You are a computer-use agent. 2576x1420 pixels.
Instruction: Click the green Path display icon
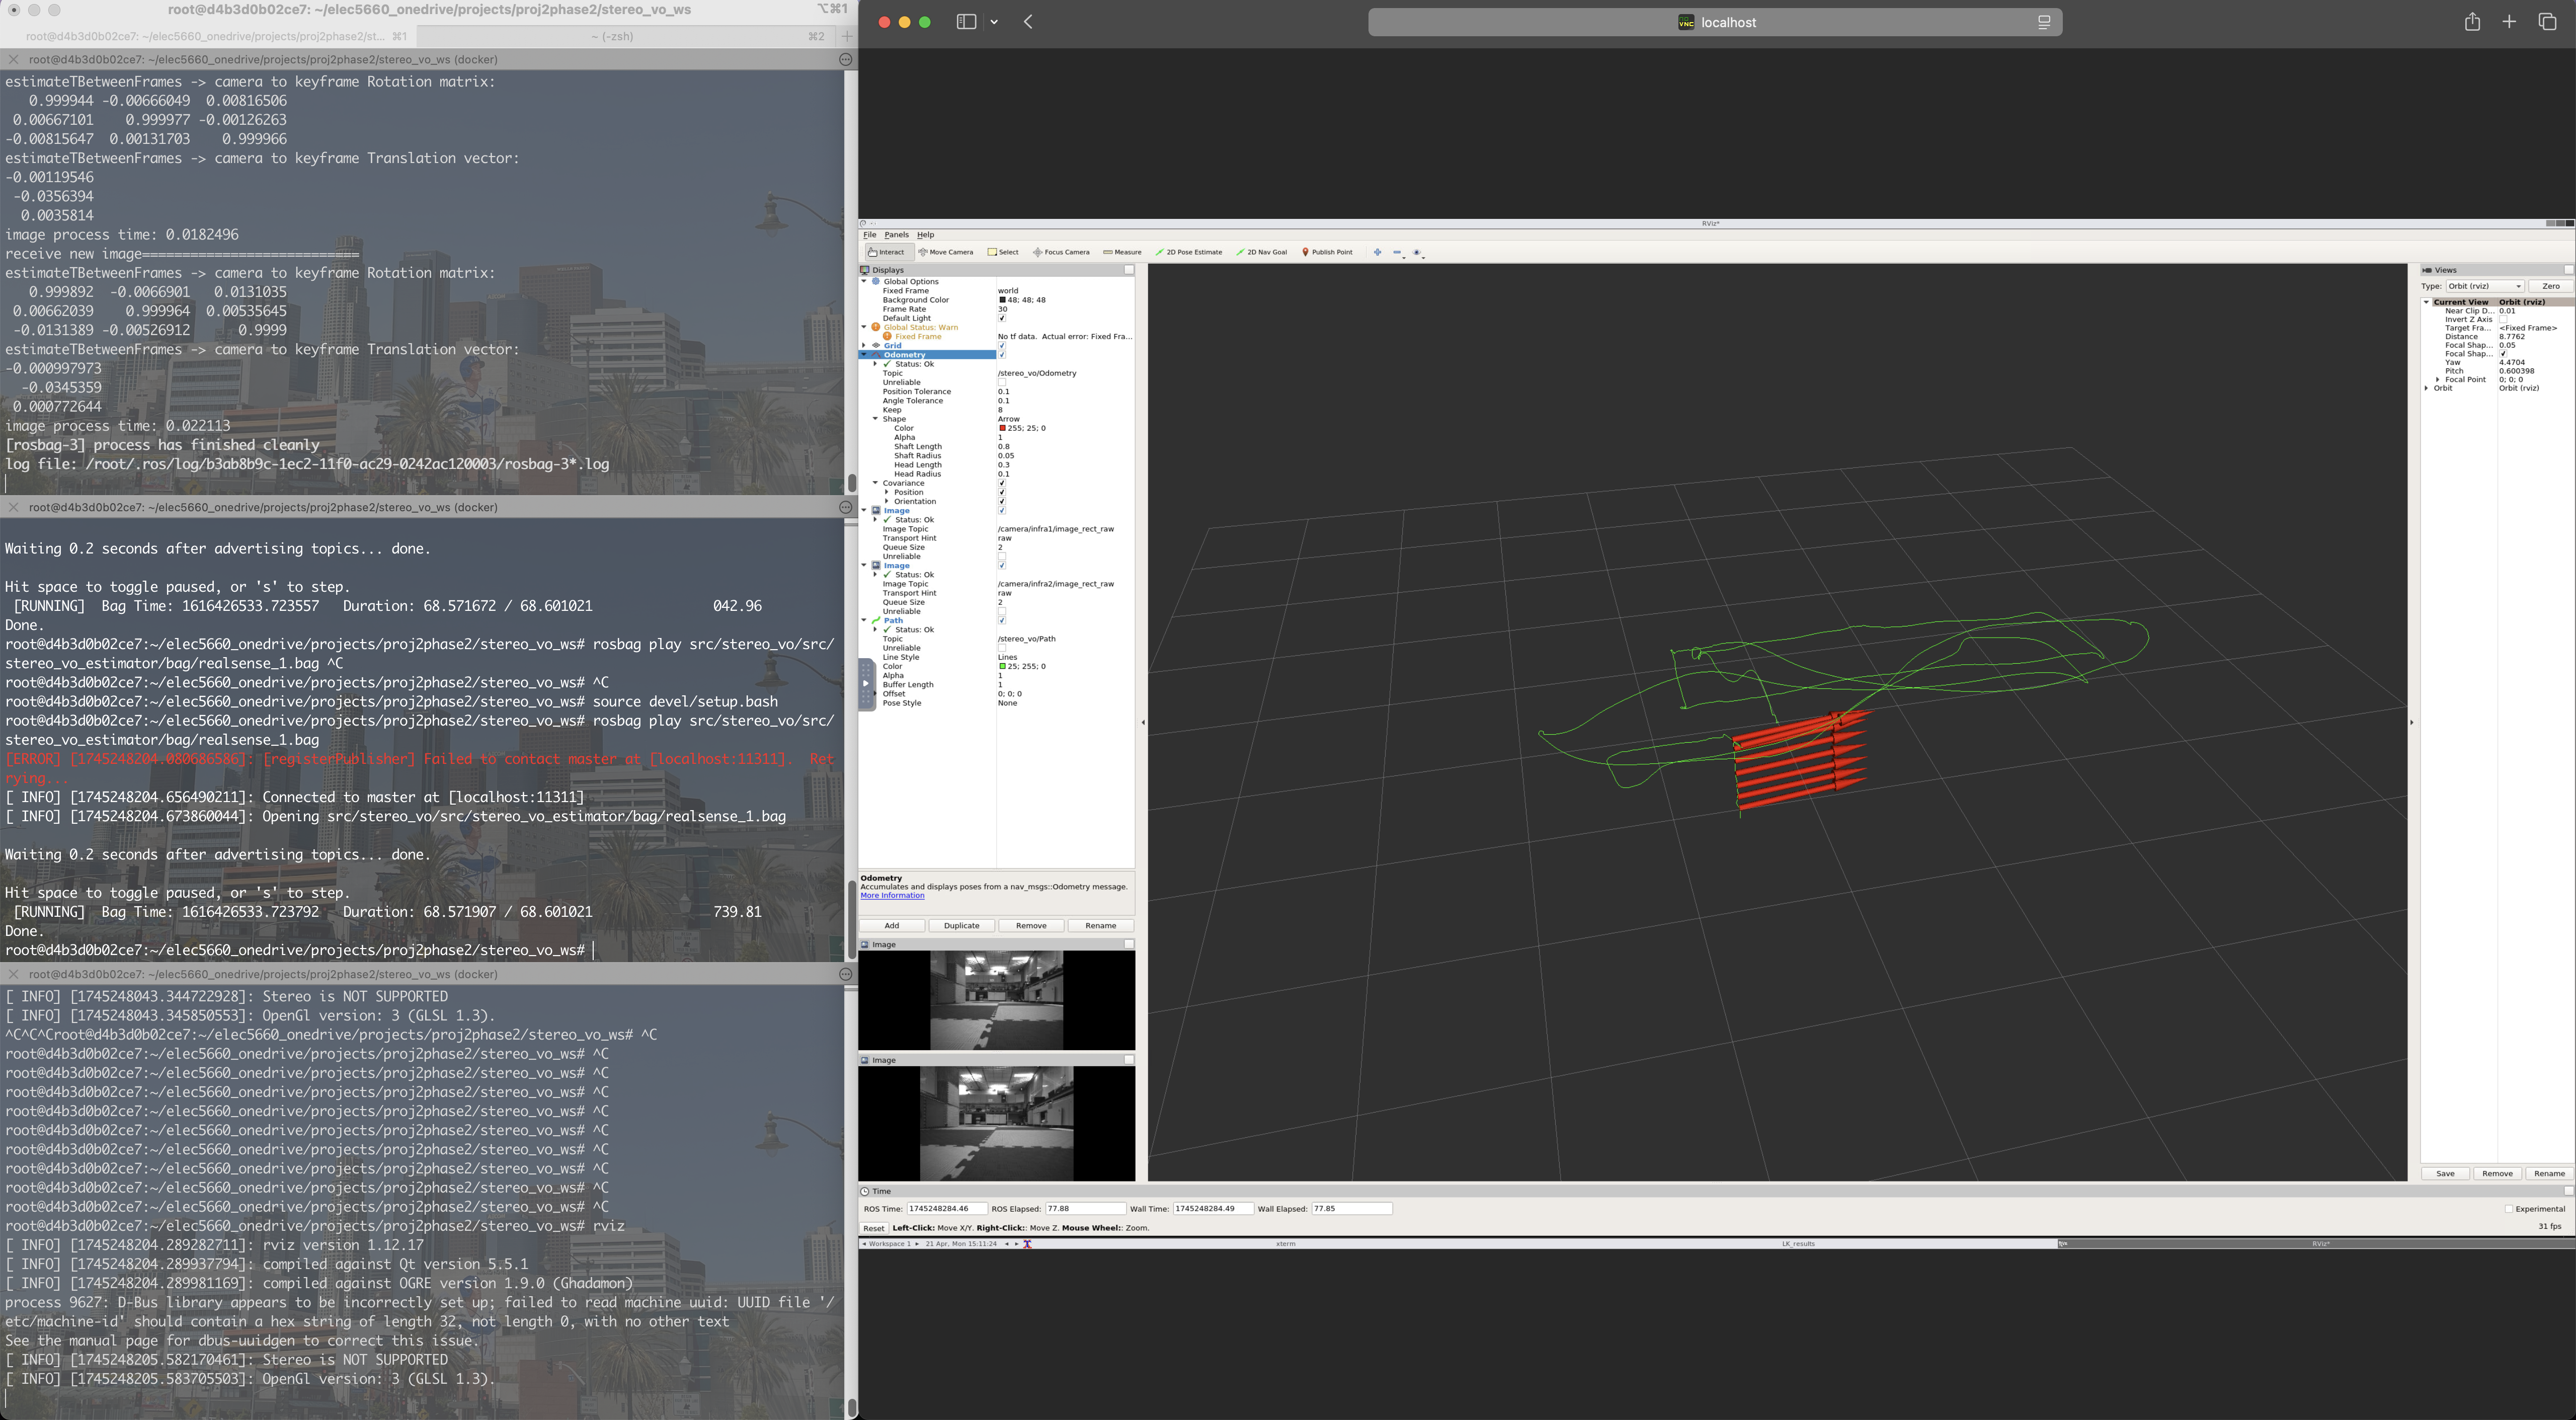pos(876,620)
